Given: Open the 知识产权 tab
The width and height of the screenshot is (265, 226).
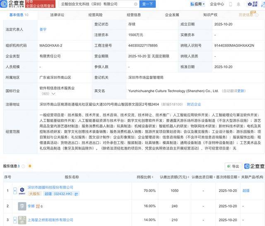Looking at the screenshot, I should (210, 15).
